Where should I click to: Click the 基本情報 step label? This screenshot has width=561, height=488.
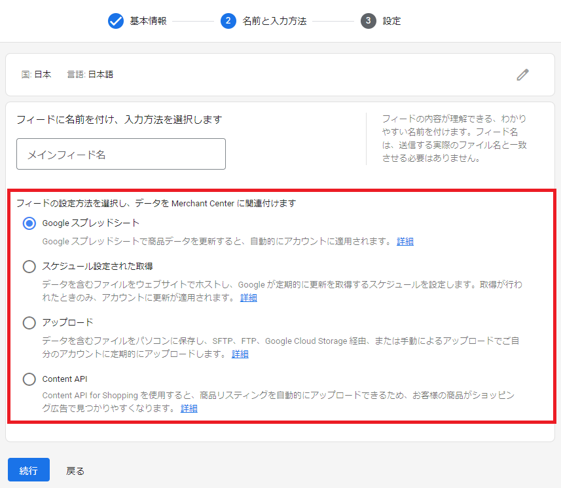coord(148,21)
